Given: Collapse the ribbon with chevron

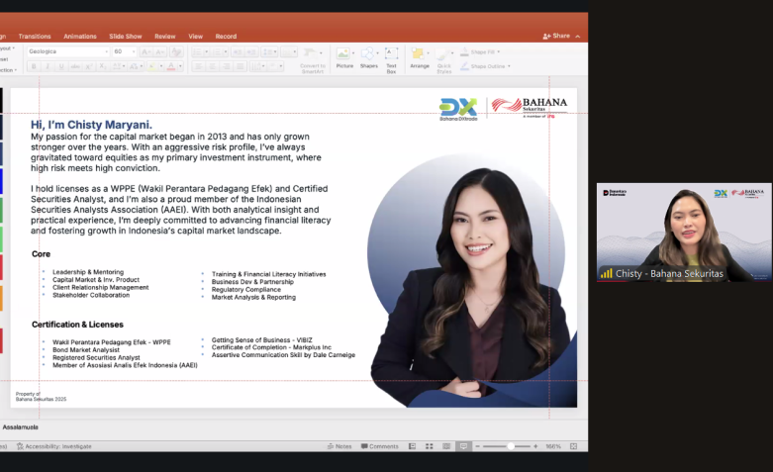Looking at the screenshot, I should (x=578, y=37).
